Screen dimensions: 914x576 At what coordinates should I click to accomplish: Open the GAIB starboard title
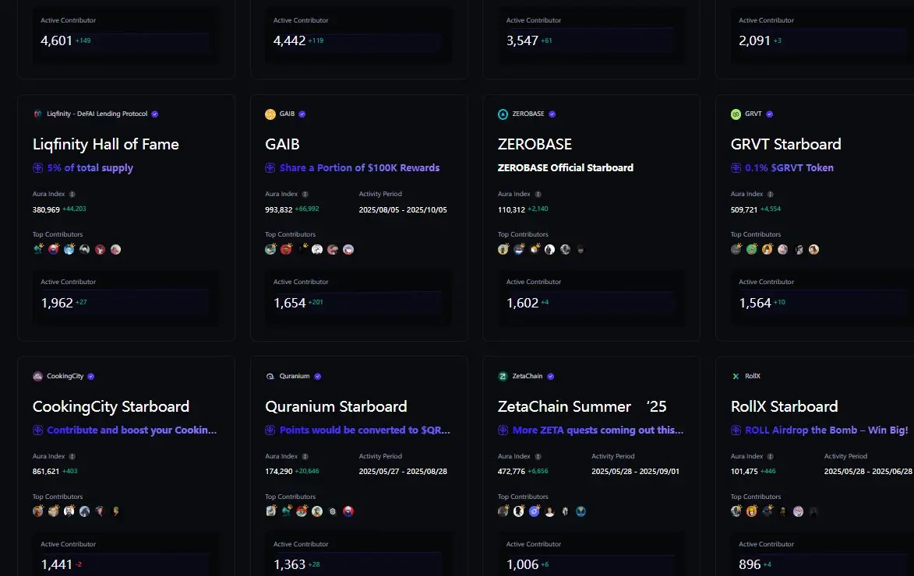[x=282, y=145]
